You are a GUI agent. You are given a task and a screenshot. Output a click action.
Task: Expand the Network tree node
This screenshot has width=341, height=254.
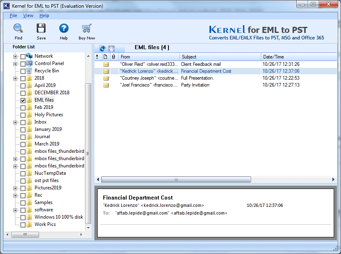(x=15, y=57)
